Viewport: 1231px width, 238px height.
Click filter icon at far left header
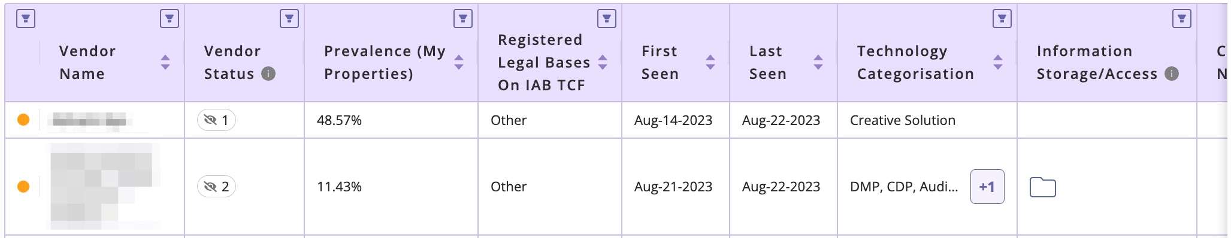(x=26, y=19)
